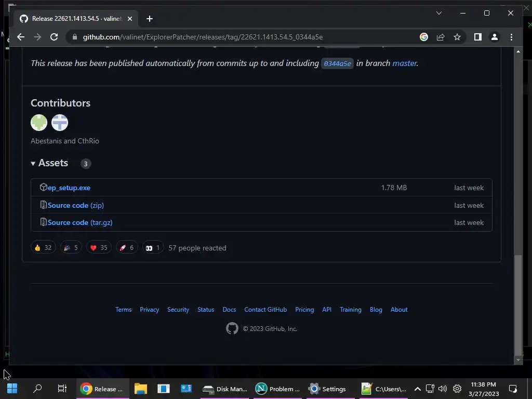
Task: Open taskbar Search
Action: [x=37, y=389]
